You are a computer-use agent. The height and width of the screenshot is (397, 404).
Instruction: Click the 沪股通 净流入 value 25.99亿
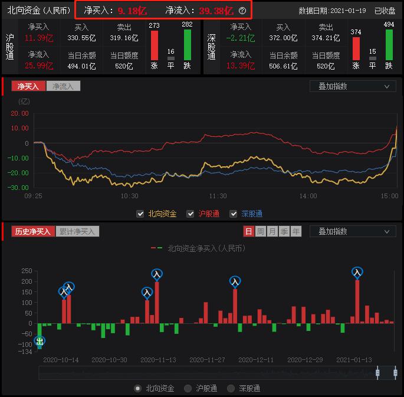39,66
